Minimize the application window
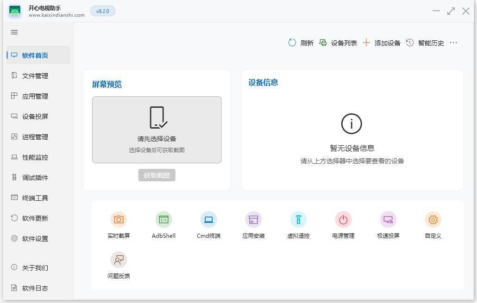The image size is (477, 303). (x=436, y=11)
